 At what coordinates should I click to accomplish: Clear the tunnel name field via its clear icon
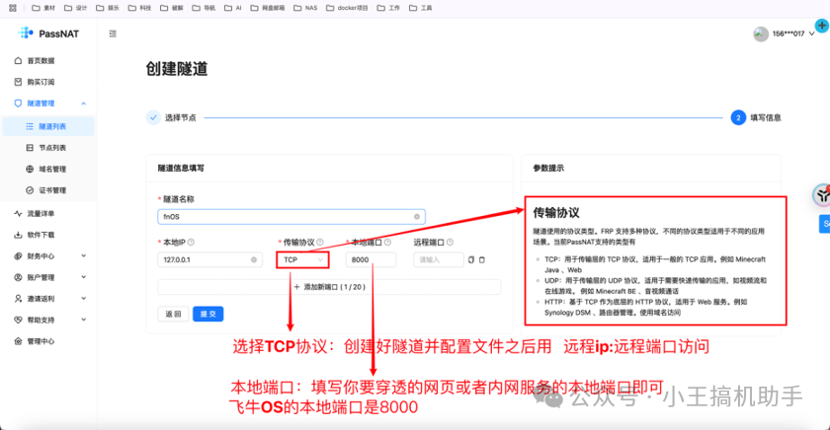416,216
